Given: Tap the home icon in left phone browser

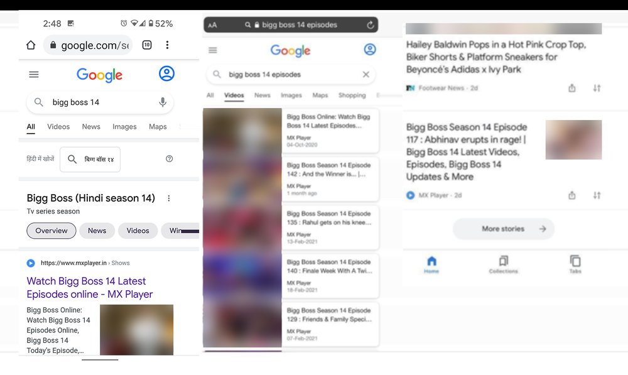Looking at the screenshot, I should point(31,45).
